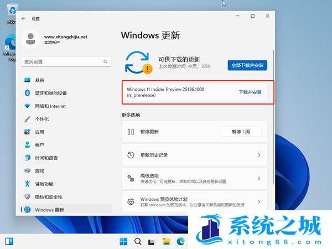Click 暂停更新 label
This screenshot has height=249, width=332.
tap(149, 132)
